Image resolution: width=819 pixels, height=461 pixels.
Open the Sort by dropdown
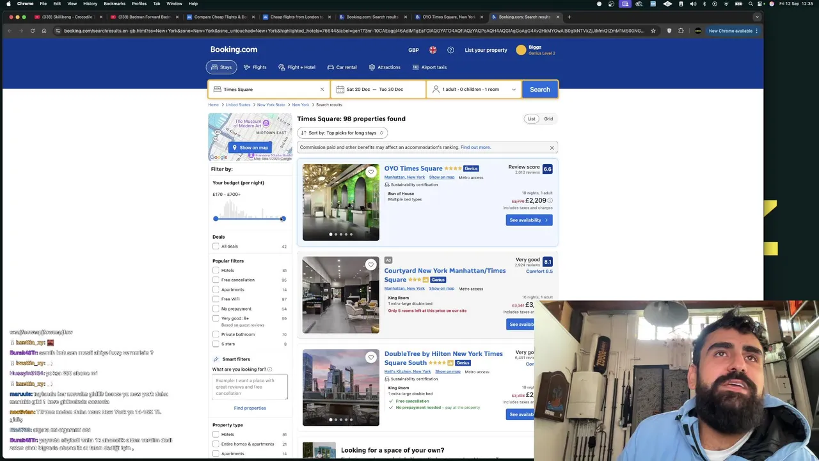click(342, 133)
